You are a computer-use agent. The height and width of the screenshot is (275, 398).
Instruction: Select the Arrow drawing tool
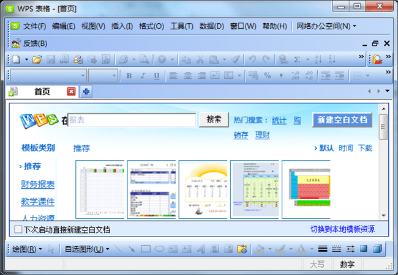(x=132, y=249)
